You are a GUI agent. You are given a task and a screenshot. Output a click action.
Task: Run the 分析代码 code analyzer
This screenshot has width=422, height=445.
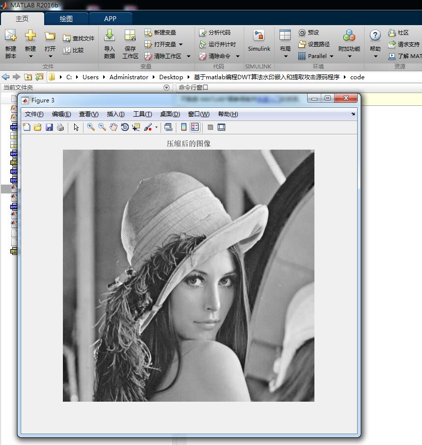pyautogui.click(x=215, y=32)
